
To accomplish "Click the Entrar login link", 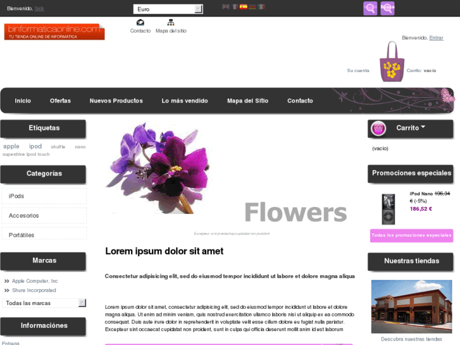I will click(436, 37).
